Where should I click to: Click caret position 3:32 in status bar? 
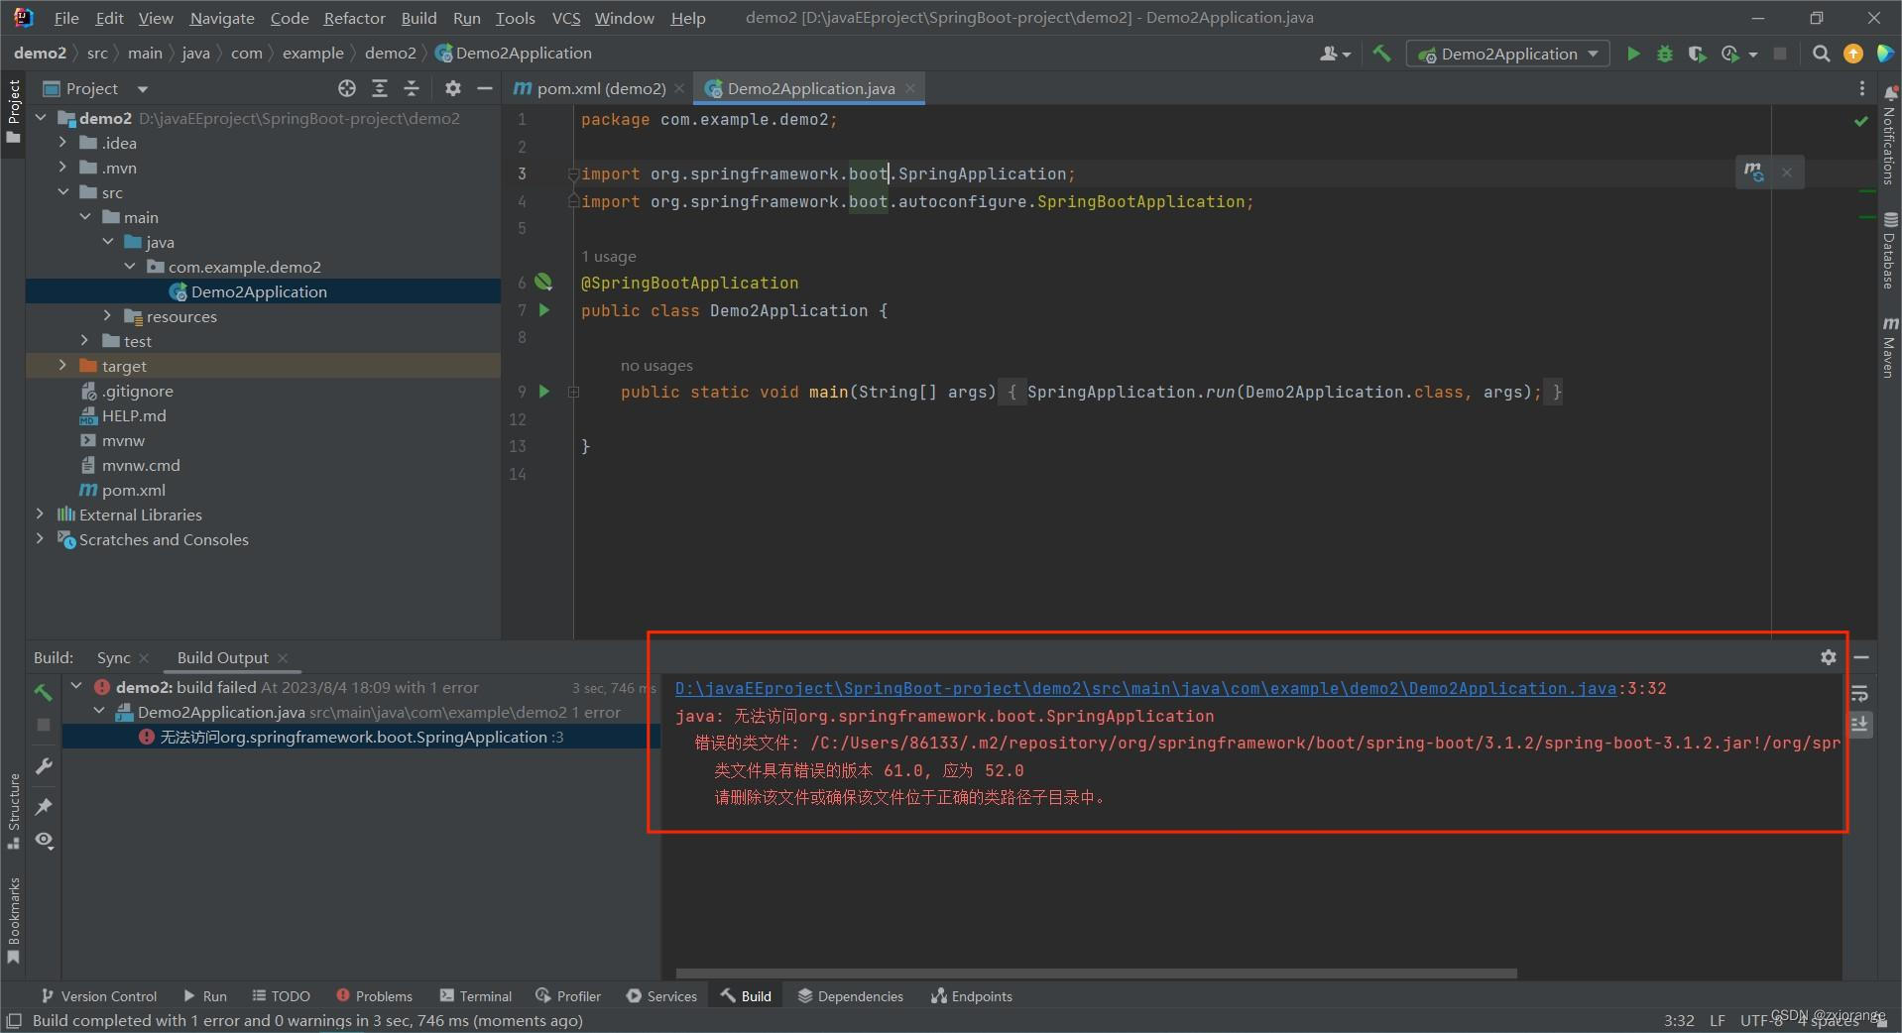pos(1679,1020)
